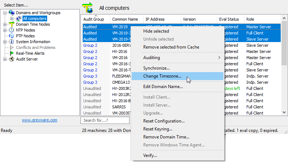288x162 pixels.
Task: Collapse the Domains and Workgroups node
Action: 5,13
